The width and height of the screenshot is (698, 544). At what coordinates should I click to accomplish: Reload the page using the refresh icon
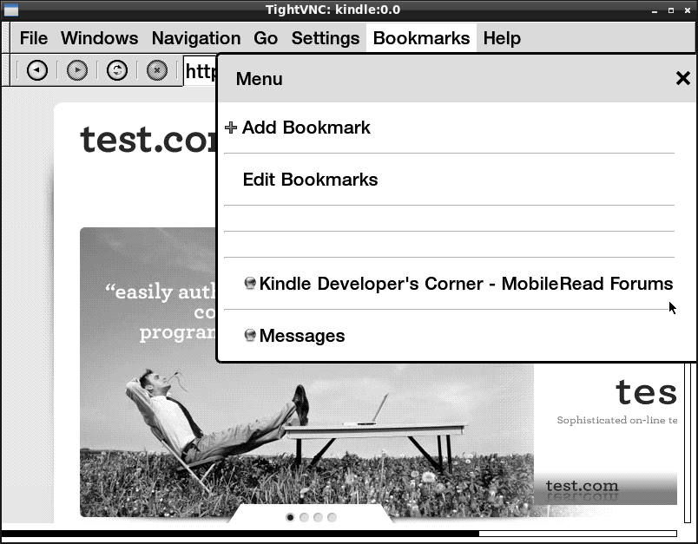[x=117, y=70]
